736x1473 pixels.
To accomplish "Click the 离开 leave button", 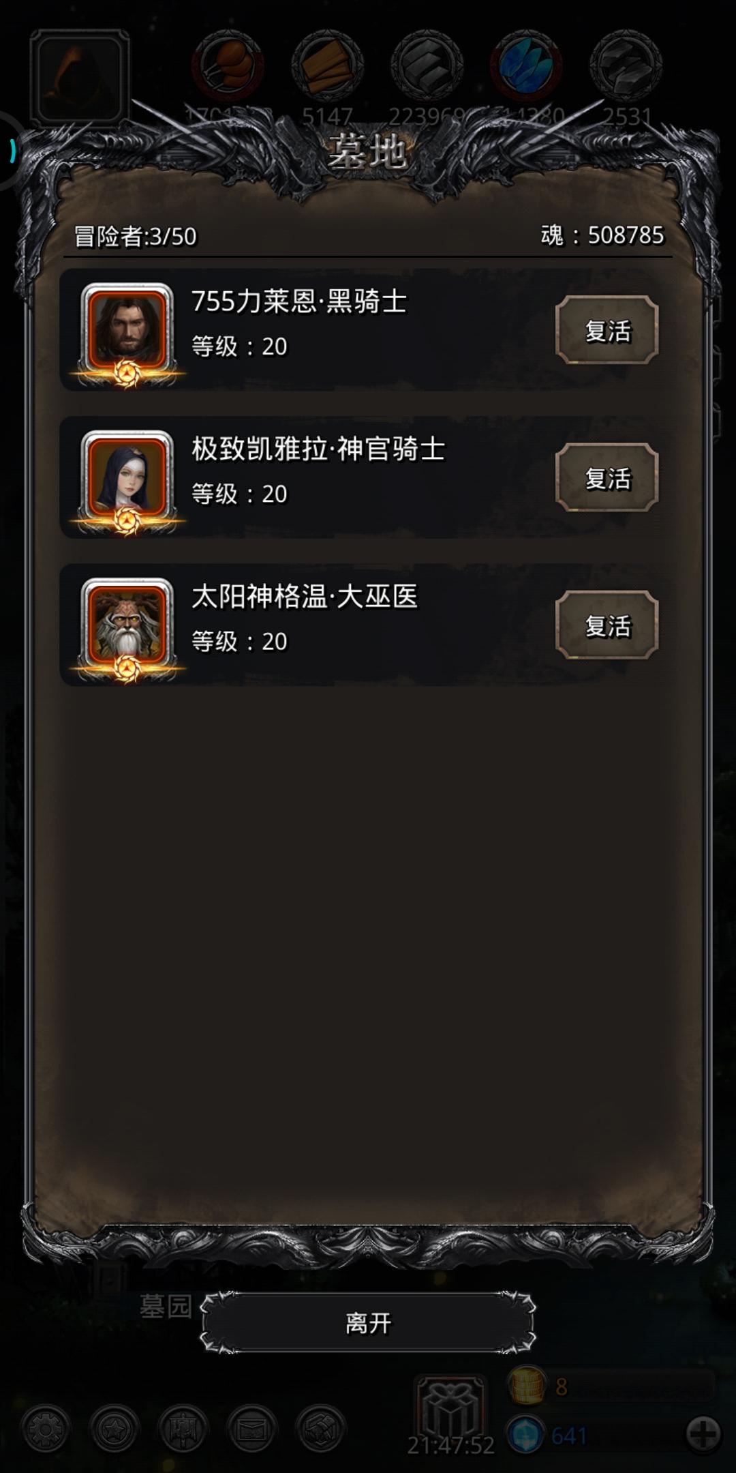I will [x=368, y=1323].
